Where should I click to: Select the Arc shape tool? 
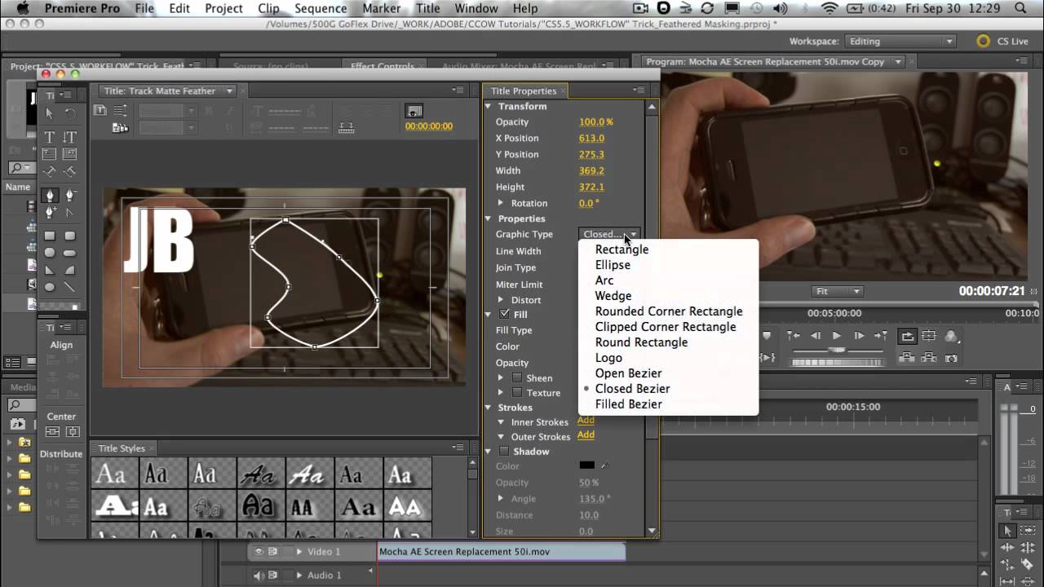coord(70,270)
